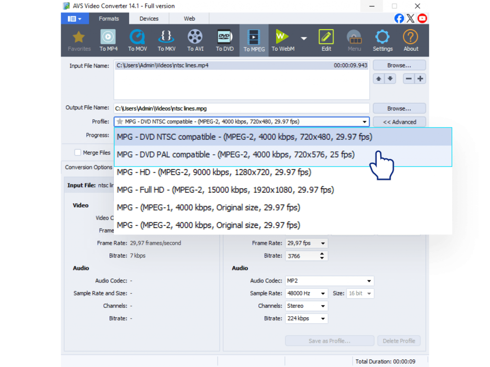The image size is (490, 367).
Task: Expand more formats arrow next to WebM
Action: [304, 38]
